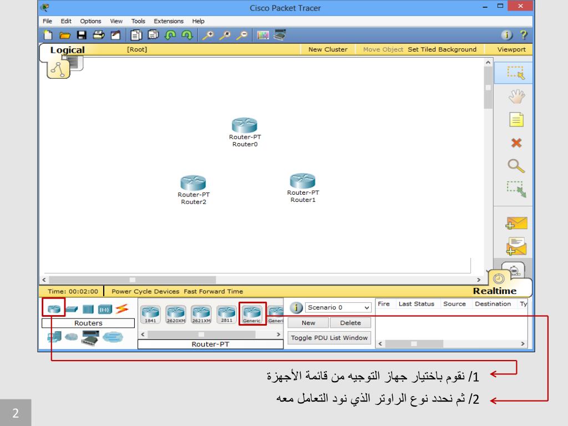Open the View menu
Viewport: 568px width, 426px height.
[116, 21]
